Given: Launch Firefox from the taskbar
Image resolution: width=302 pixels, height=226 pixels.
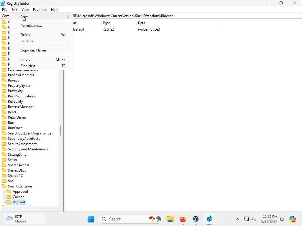Looking at the screenshot, I should coord(183,219).
